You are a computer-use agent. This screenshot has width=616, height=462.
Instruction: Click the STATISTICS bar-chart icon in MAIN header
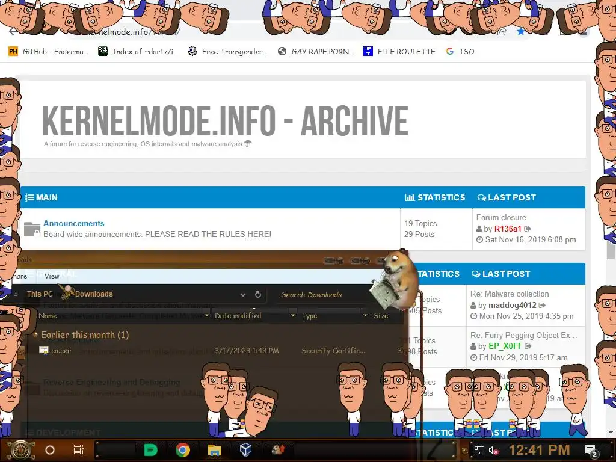410,197
